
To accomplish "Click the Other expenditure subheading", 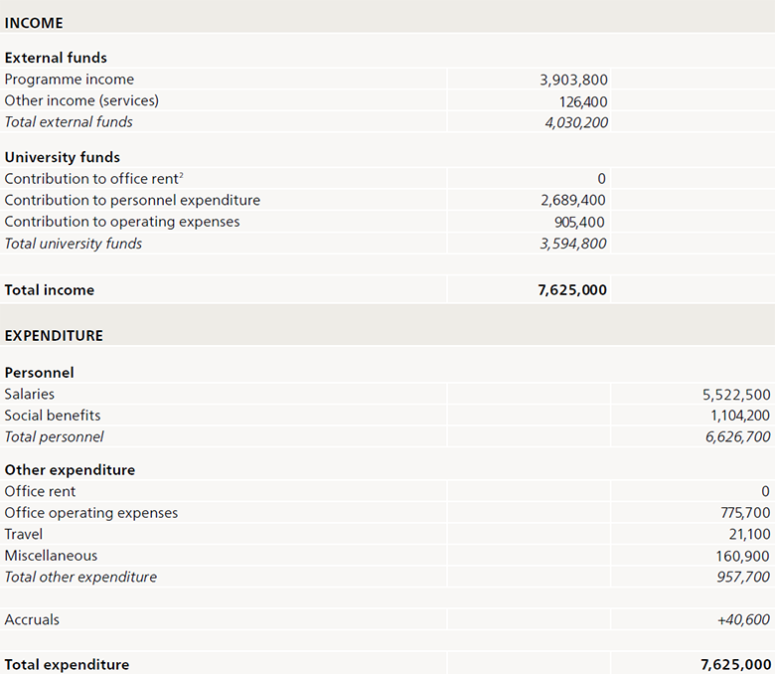I will (70, 470).
